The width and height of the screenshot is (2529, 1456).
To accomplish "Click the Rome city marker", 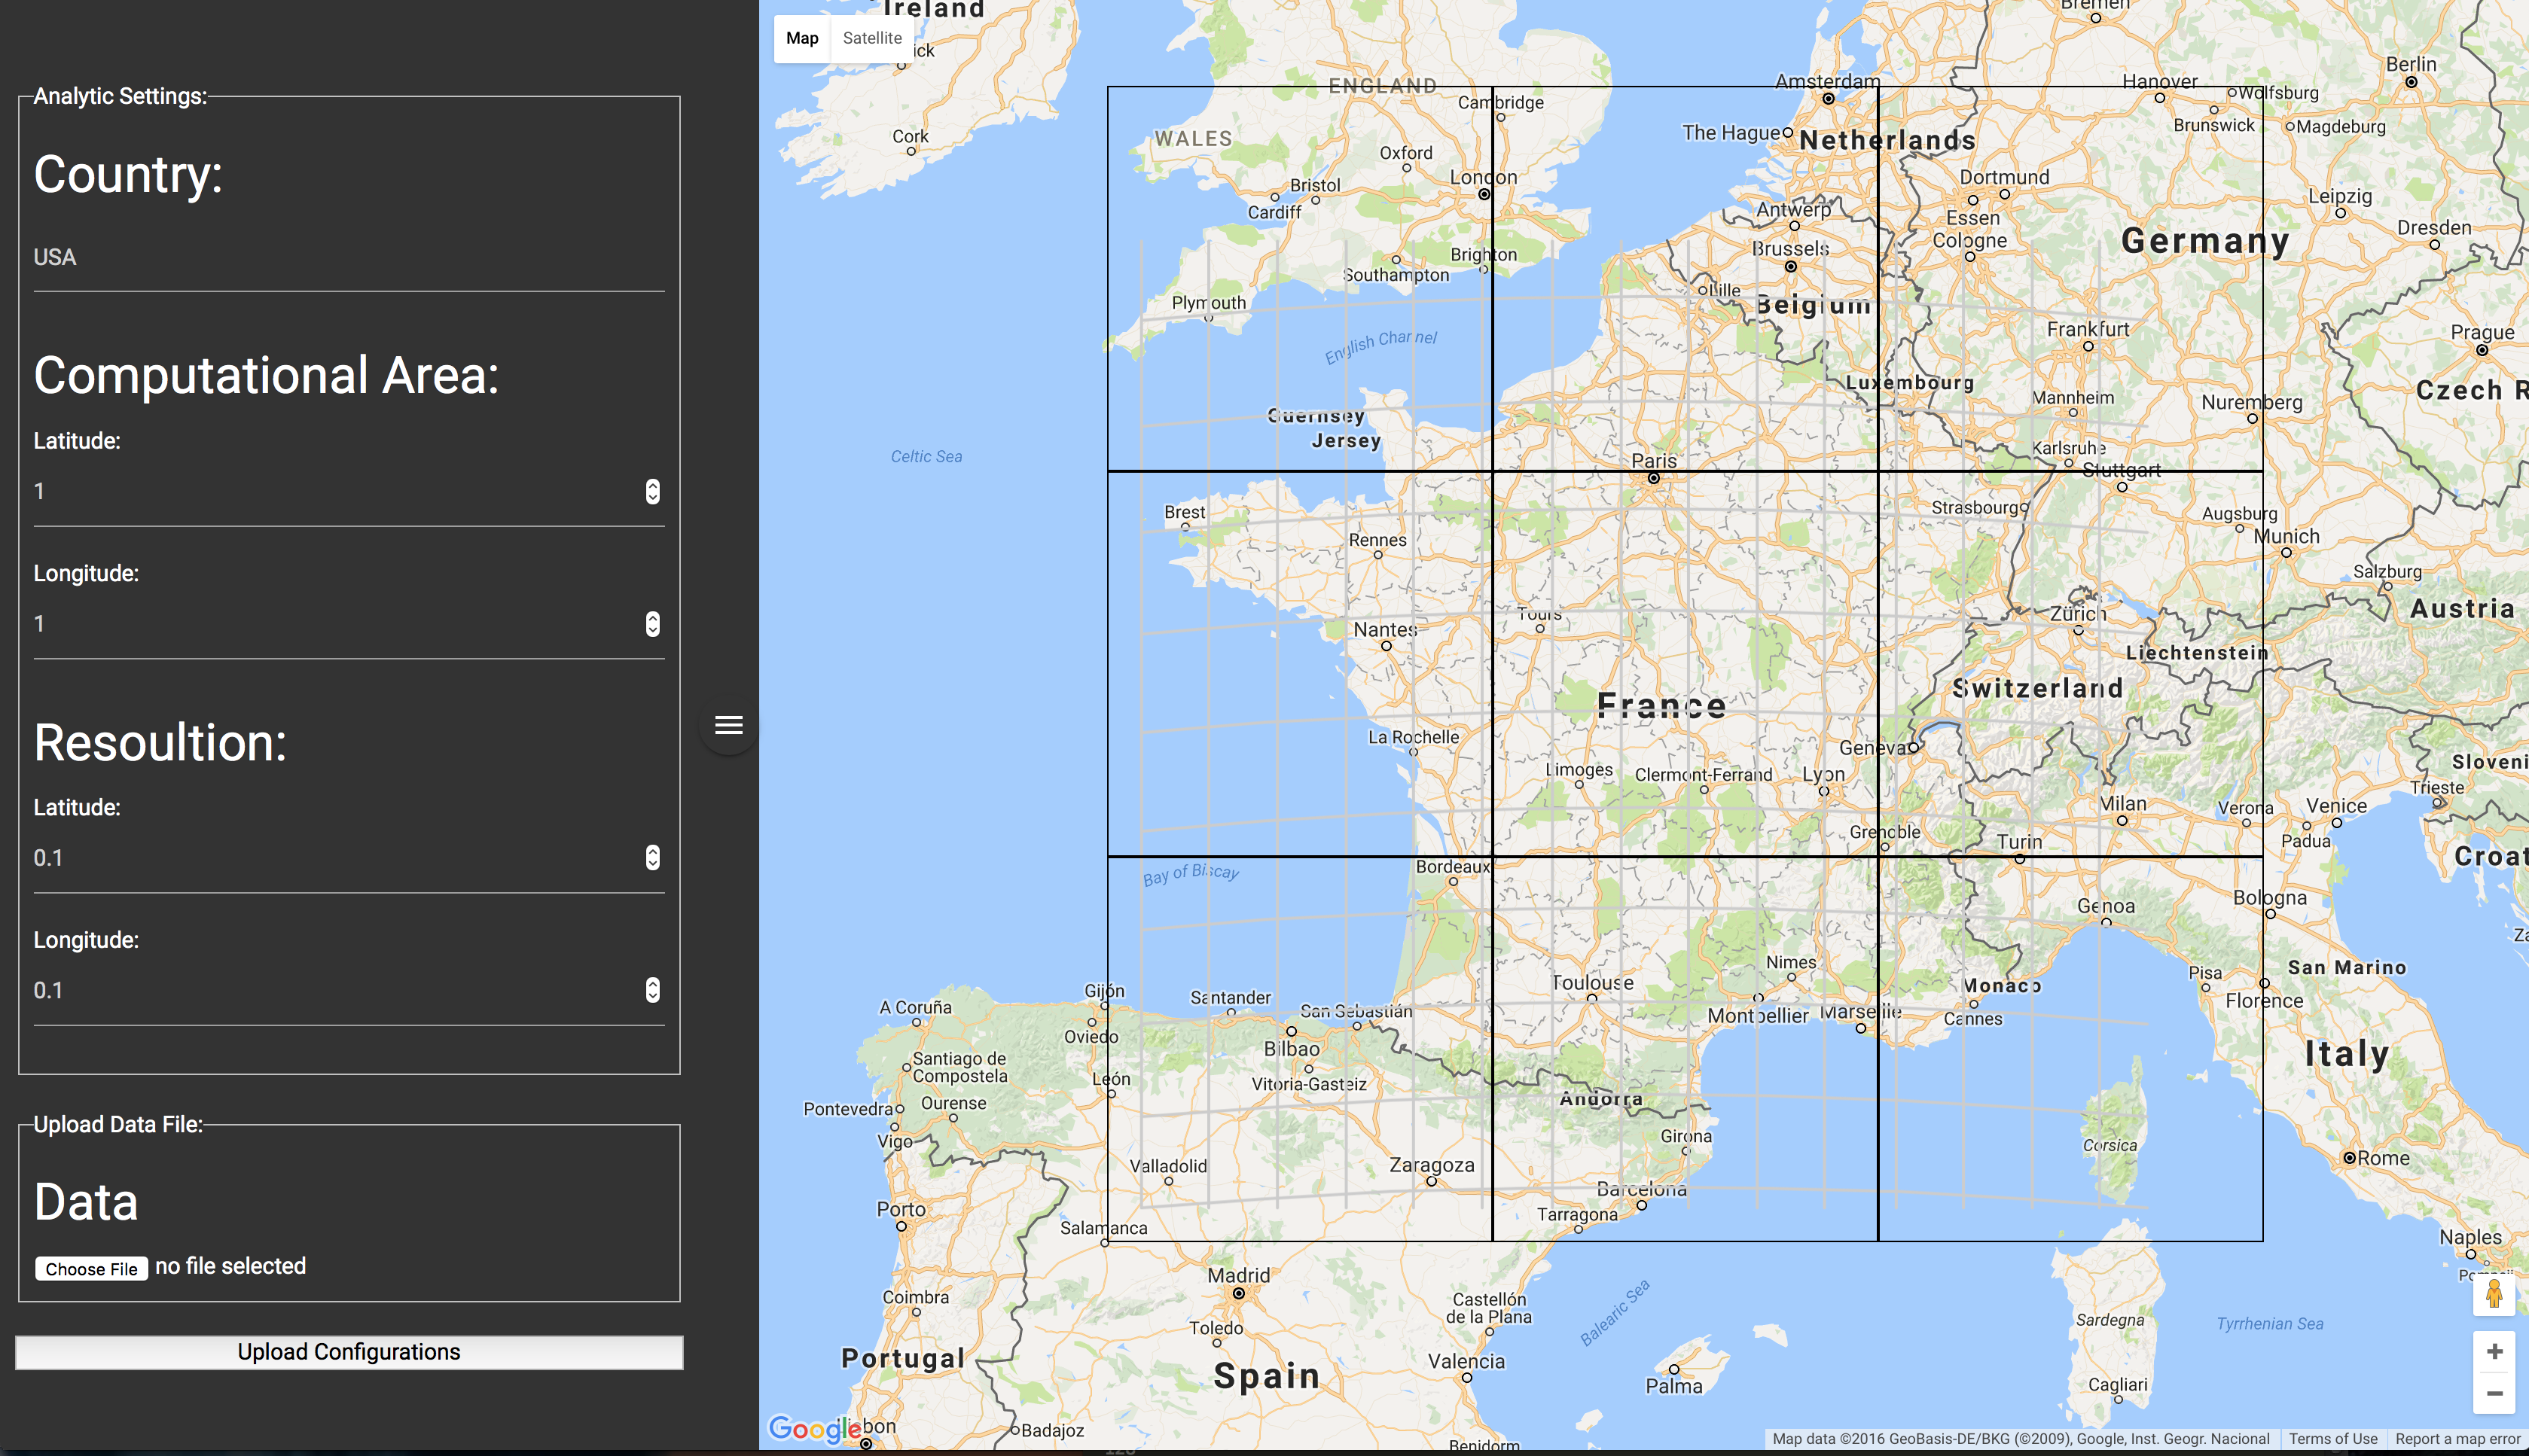I will tap(2349, 1158).
